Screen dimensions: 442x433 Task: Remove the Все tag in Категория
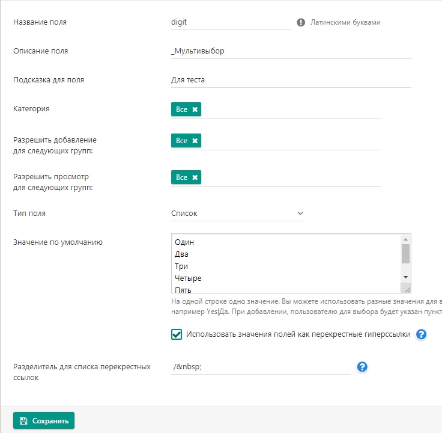click(195, 109)
